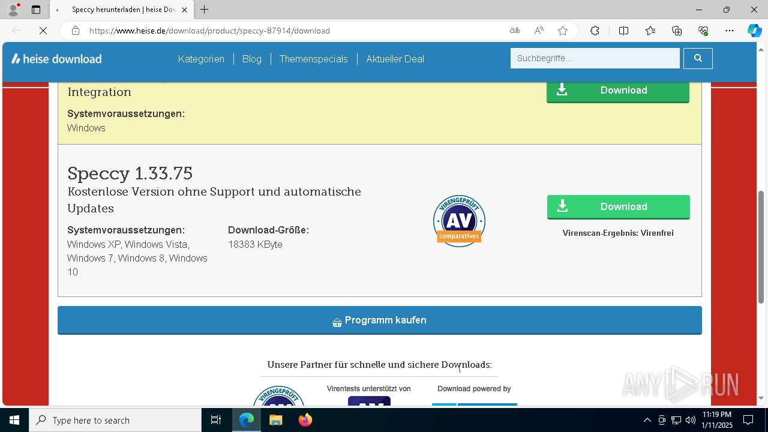Focus the Suchbegriffe search field

pyautogui.click(x=595, y=58)
